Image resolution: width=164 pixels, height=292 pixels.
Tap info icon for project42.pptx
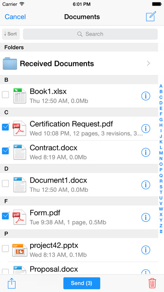pos(146,250)
